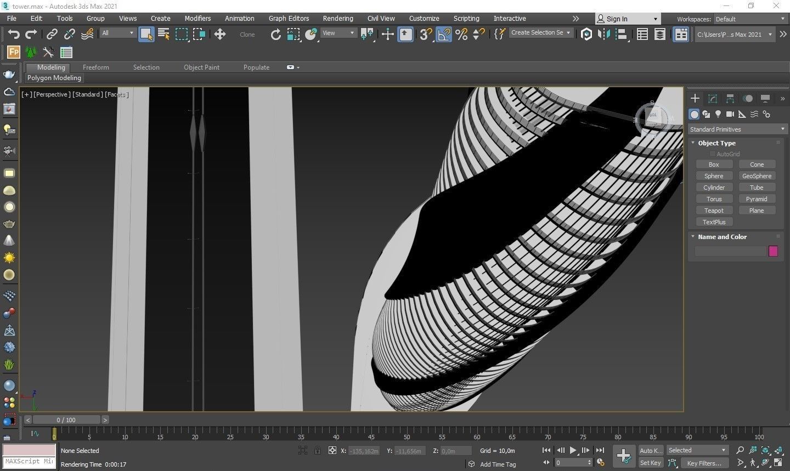
Task: Open the Modifiers menu
Action: click(198, 19)
